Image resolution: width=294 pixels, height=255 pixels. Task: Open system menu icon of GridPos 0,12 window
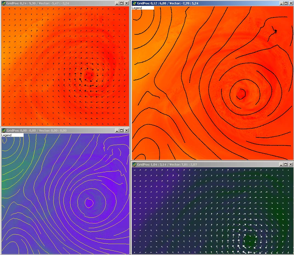(135, 3)
